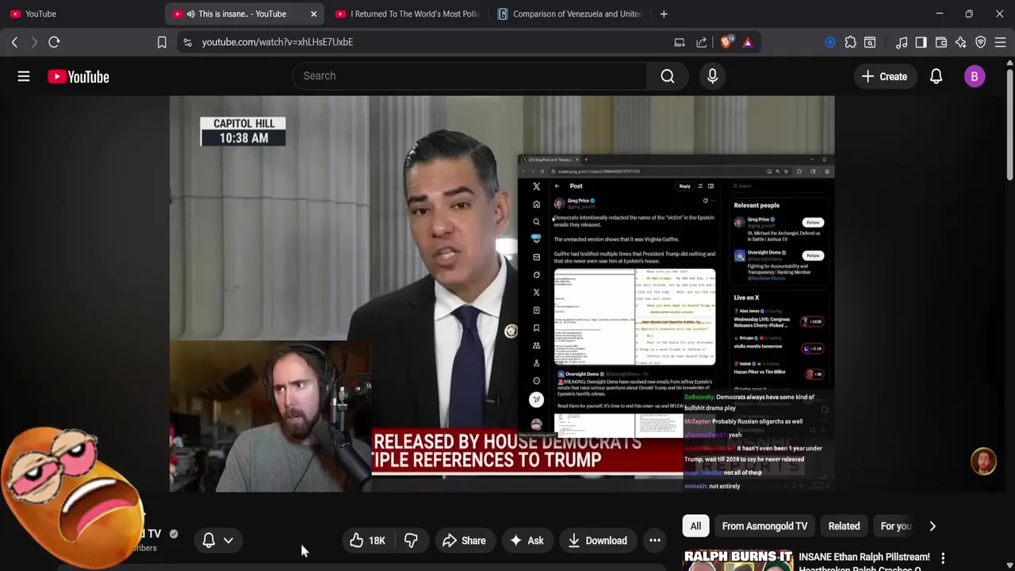Open the account avatar menu
Viewport: 1015px width, 571px height.
click(x=975, y=76)
